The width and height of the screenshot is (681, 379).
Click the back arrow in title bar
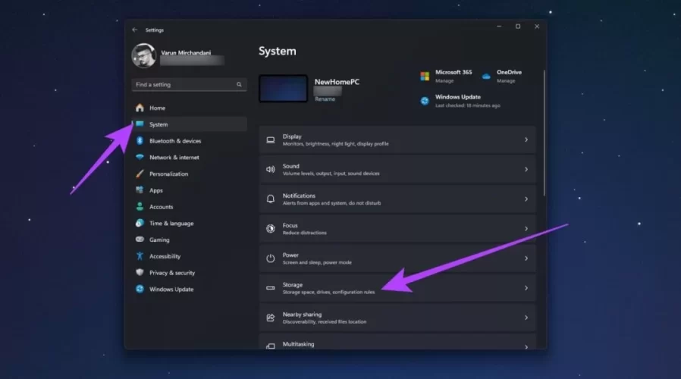pos(135,30)
